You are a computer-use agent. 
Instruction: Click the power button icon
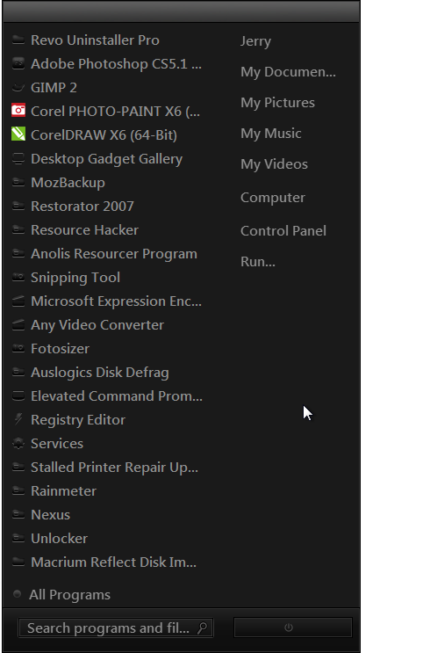click(x=289, y=628)
